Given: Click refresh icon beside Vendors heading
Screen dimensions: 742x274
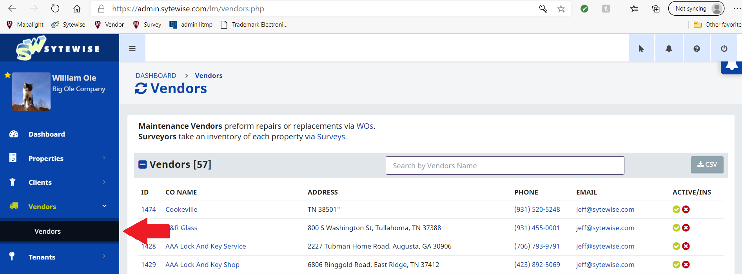Looking at the screenshot, I should (x=141, y=88).
